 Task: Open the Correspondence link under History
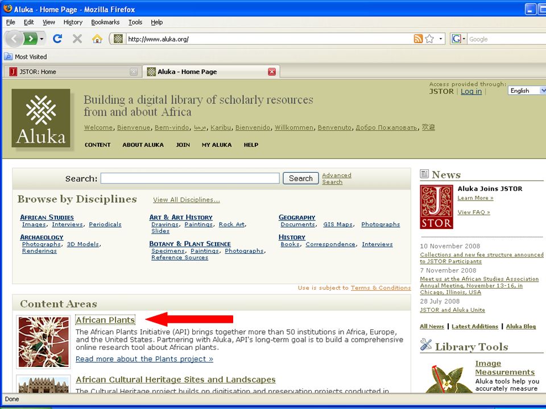[x=330, y=244]
